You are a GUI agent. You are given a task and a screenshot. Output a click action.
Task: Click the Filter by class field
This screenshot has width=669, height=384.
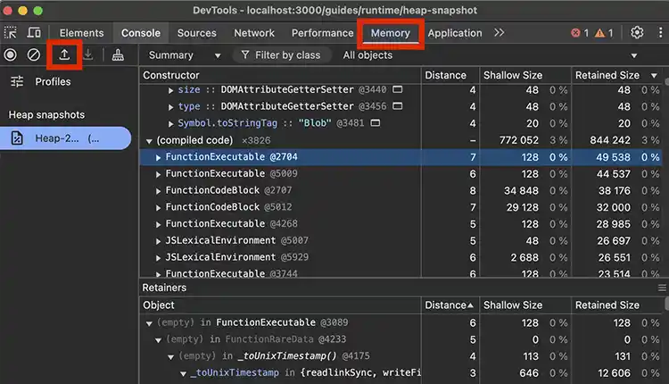tap(281, 55)
